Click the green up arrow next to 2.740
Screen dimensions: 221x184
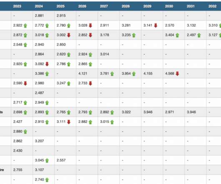tap(47, 180)
